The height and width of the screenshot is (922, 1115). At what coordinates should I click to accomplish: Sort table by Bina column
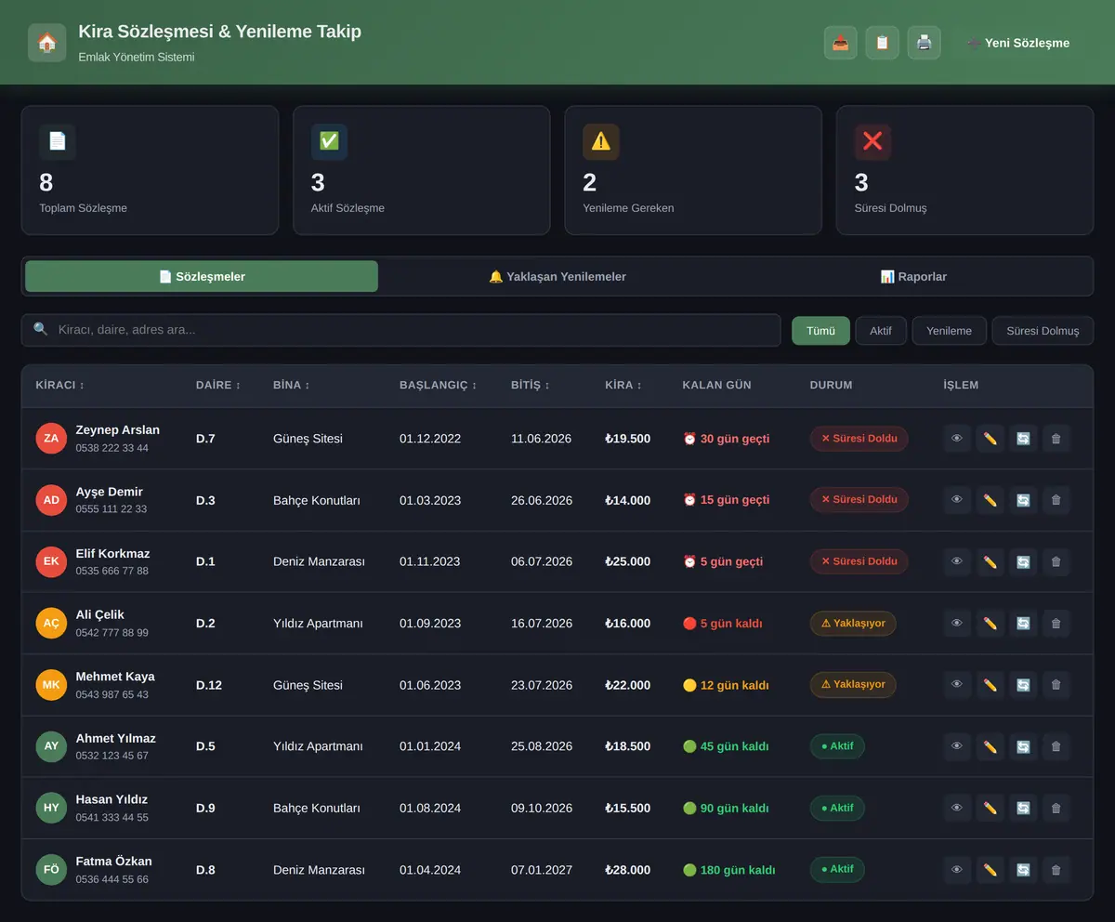(292, 385)
